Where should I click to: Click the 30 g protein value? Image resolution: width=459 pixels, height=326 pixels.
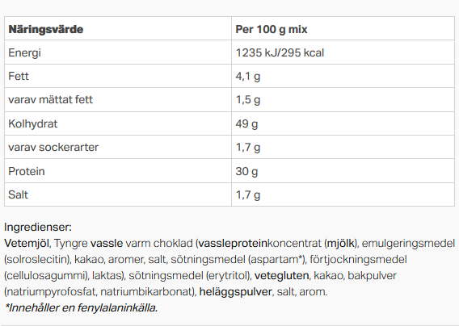[246, 171]
